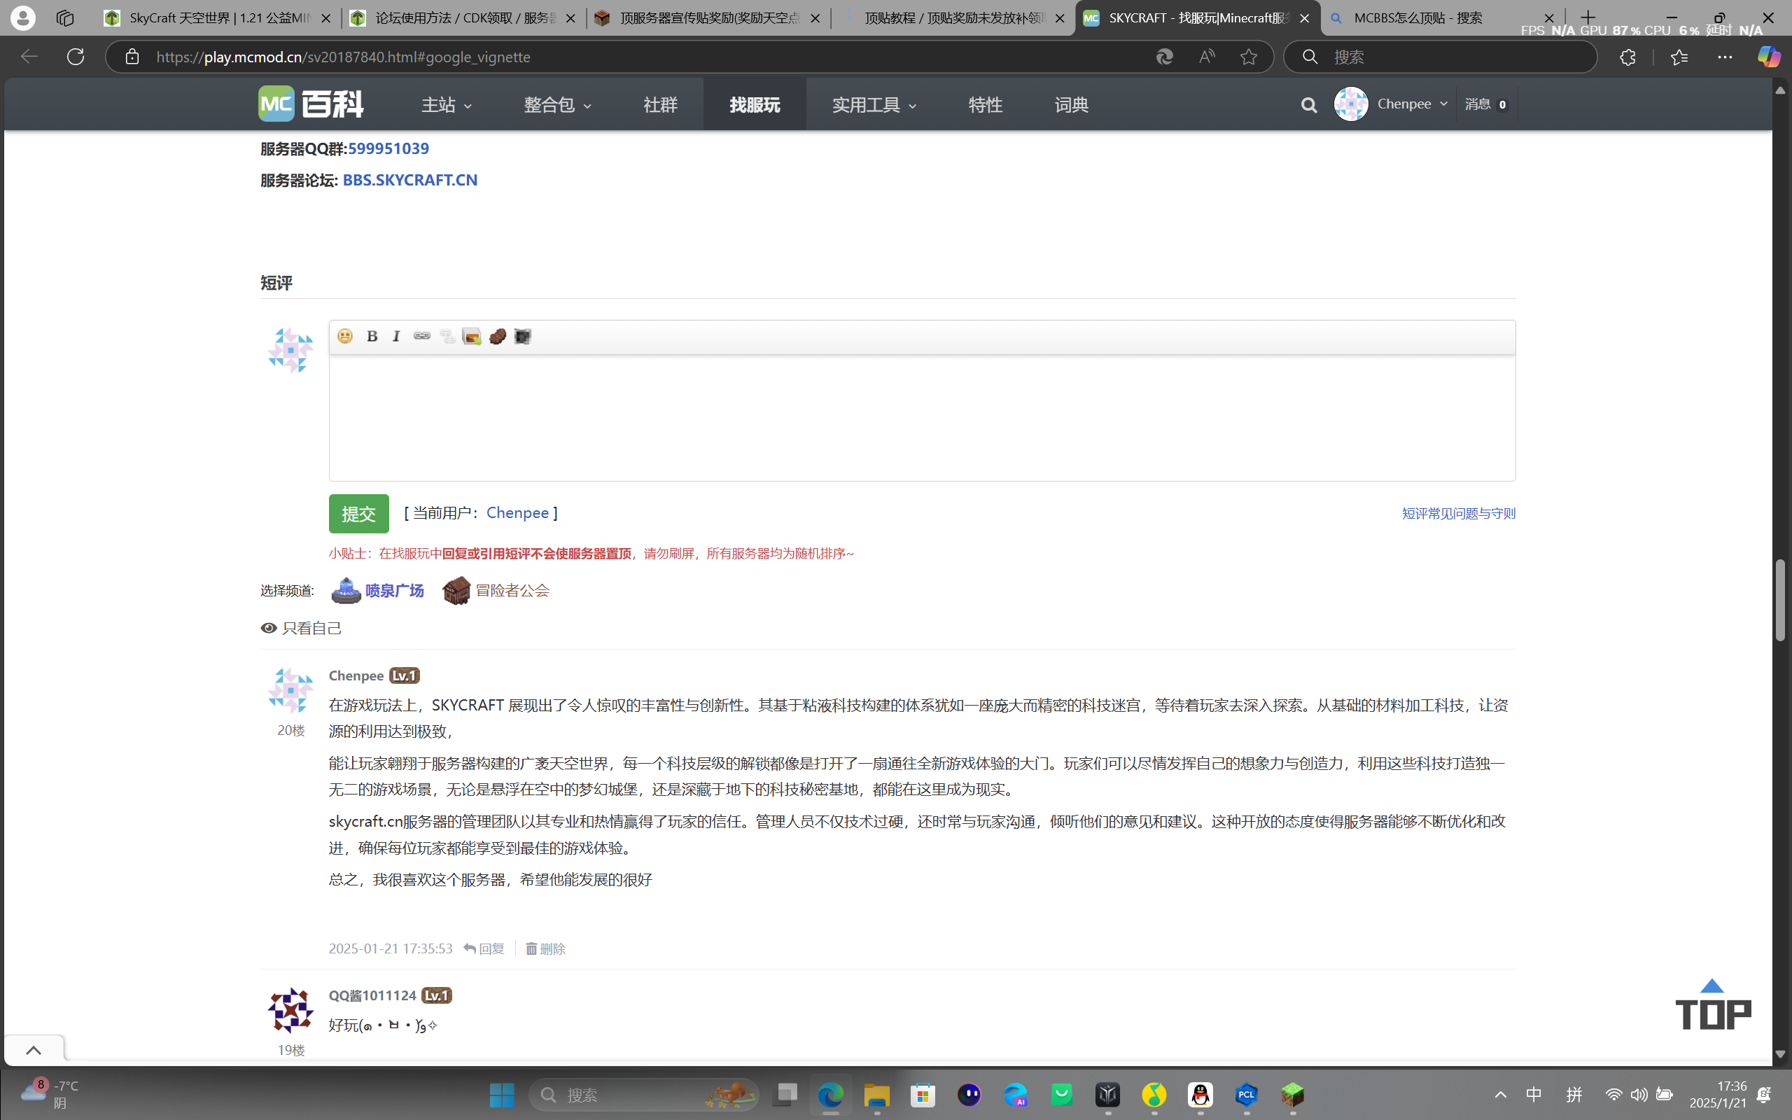Click the read aloud icon in address bar

[x=1207, y=56]
